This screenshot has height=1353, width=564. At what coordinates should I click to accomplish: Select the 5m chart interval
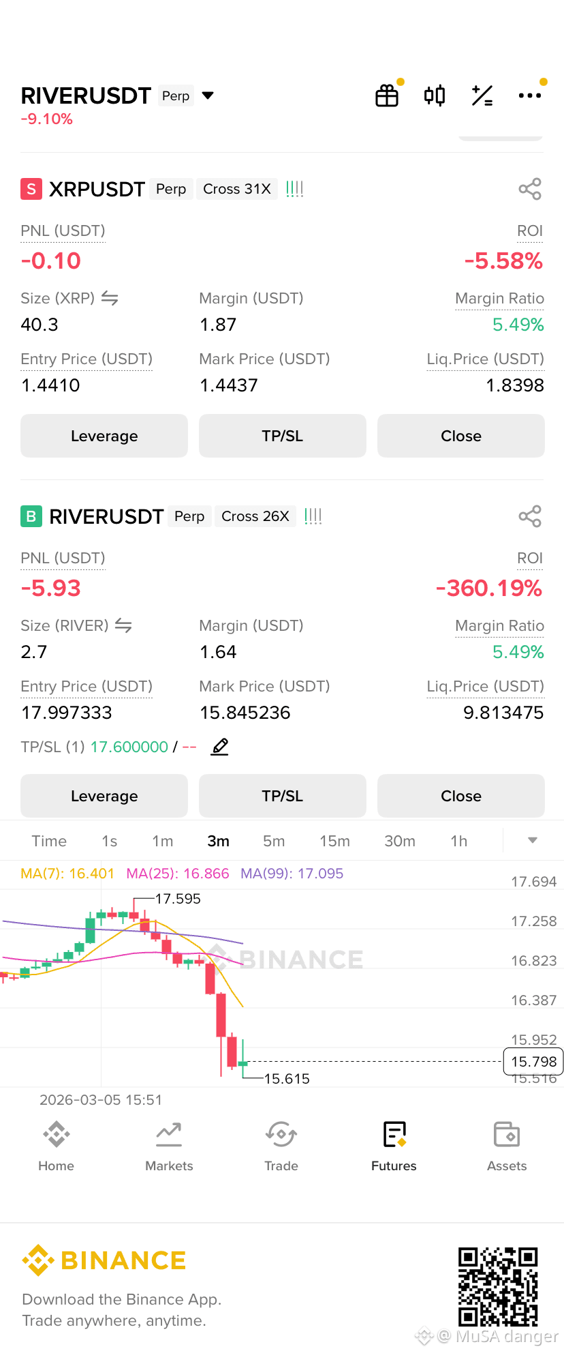click(274, 841)
